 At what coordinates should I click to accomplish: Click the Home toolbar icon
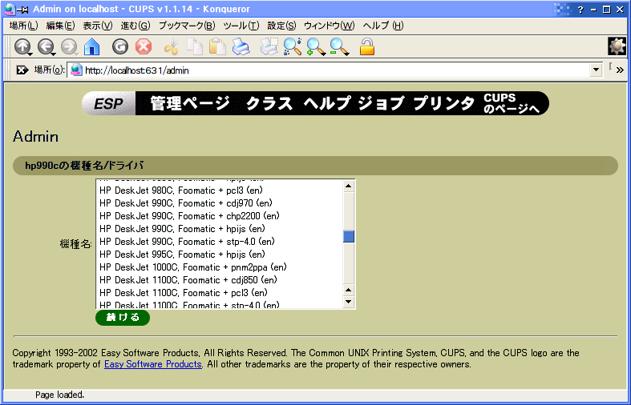pos(92,47)
